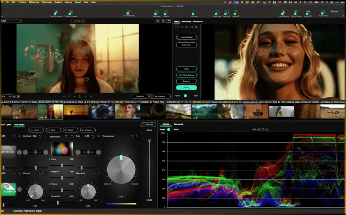Click the Push to Premiere toolbar icon
The height and width of the screenshot is (215, 346).
point(296,13)
